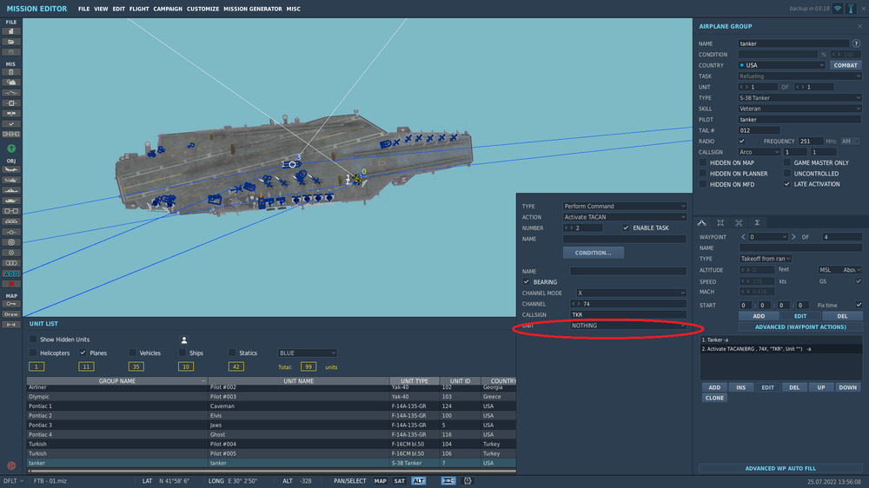Click the CONDITION... button
Viewport: 869px width, 488px height.
coord(593,253)
